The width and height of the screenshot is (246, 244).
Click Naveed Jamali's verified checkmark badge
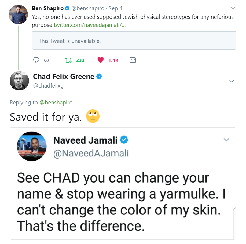[124, 140]
